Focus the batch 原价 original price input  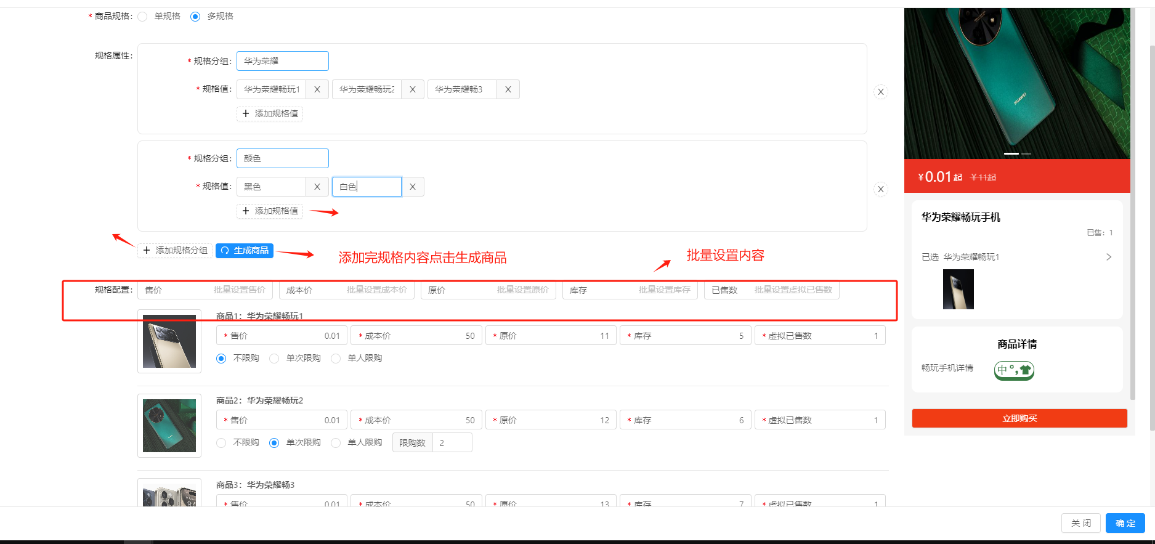click(x=488, y=290)
